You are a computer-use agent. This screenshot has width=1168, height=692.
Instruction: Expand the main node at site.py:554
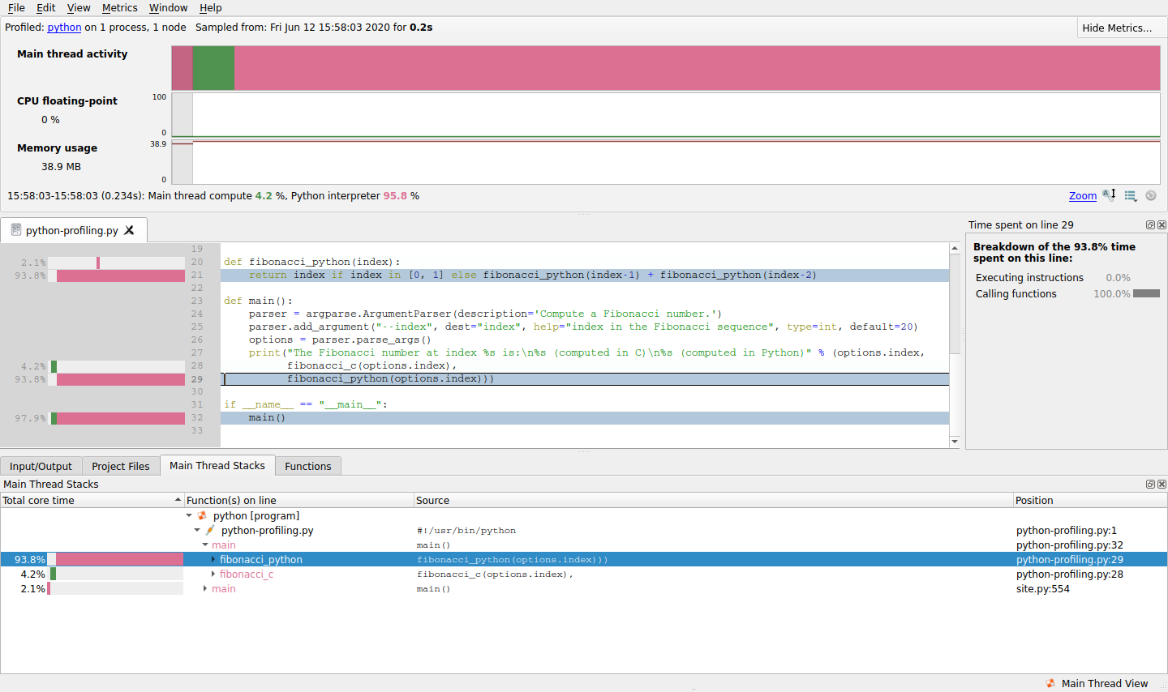pos(205,588)
